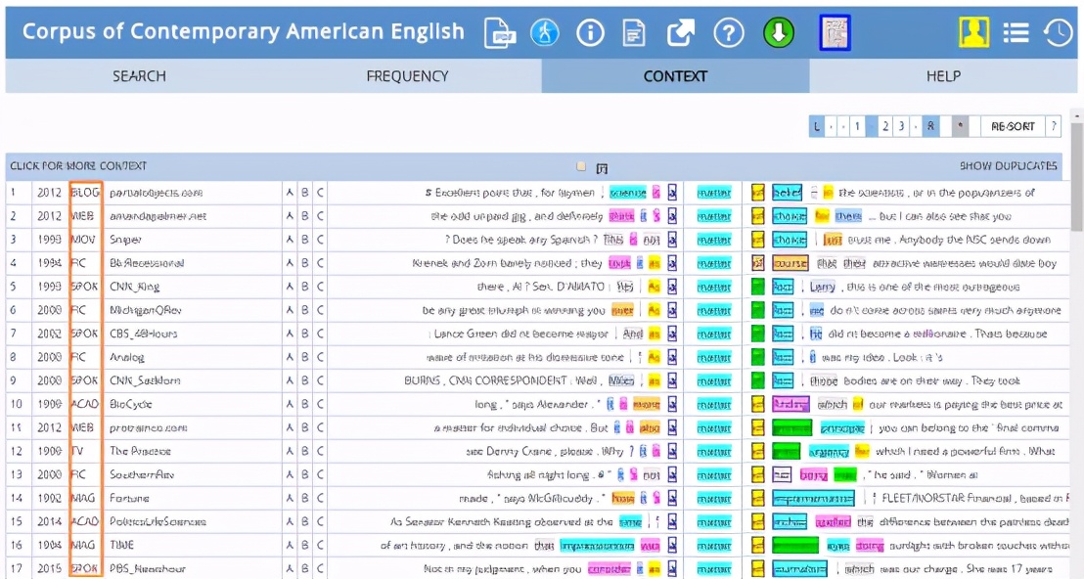Switch to the FREQUENCY tab
This screenshot has height=579, width=1084.
[x=407, y=76]
